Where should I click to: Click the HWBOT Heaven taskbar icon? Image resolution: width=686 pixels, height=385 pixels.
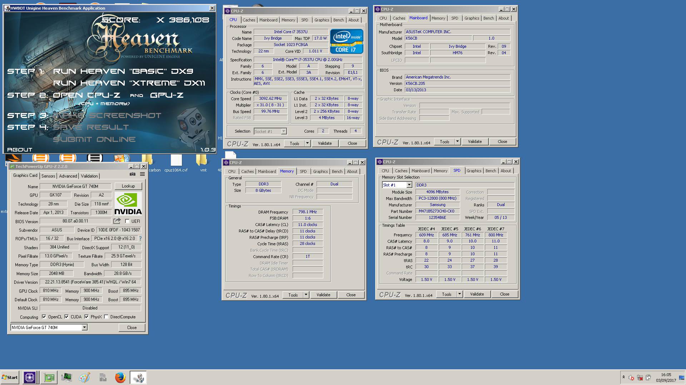pyautogui.click(x=138, y=378)
